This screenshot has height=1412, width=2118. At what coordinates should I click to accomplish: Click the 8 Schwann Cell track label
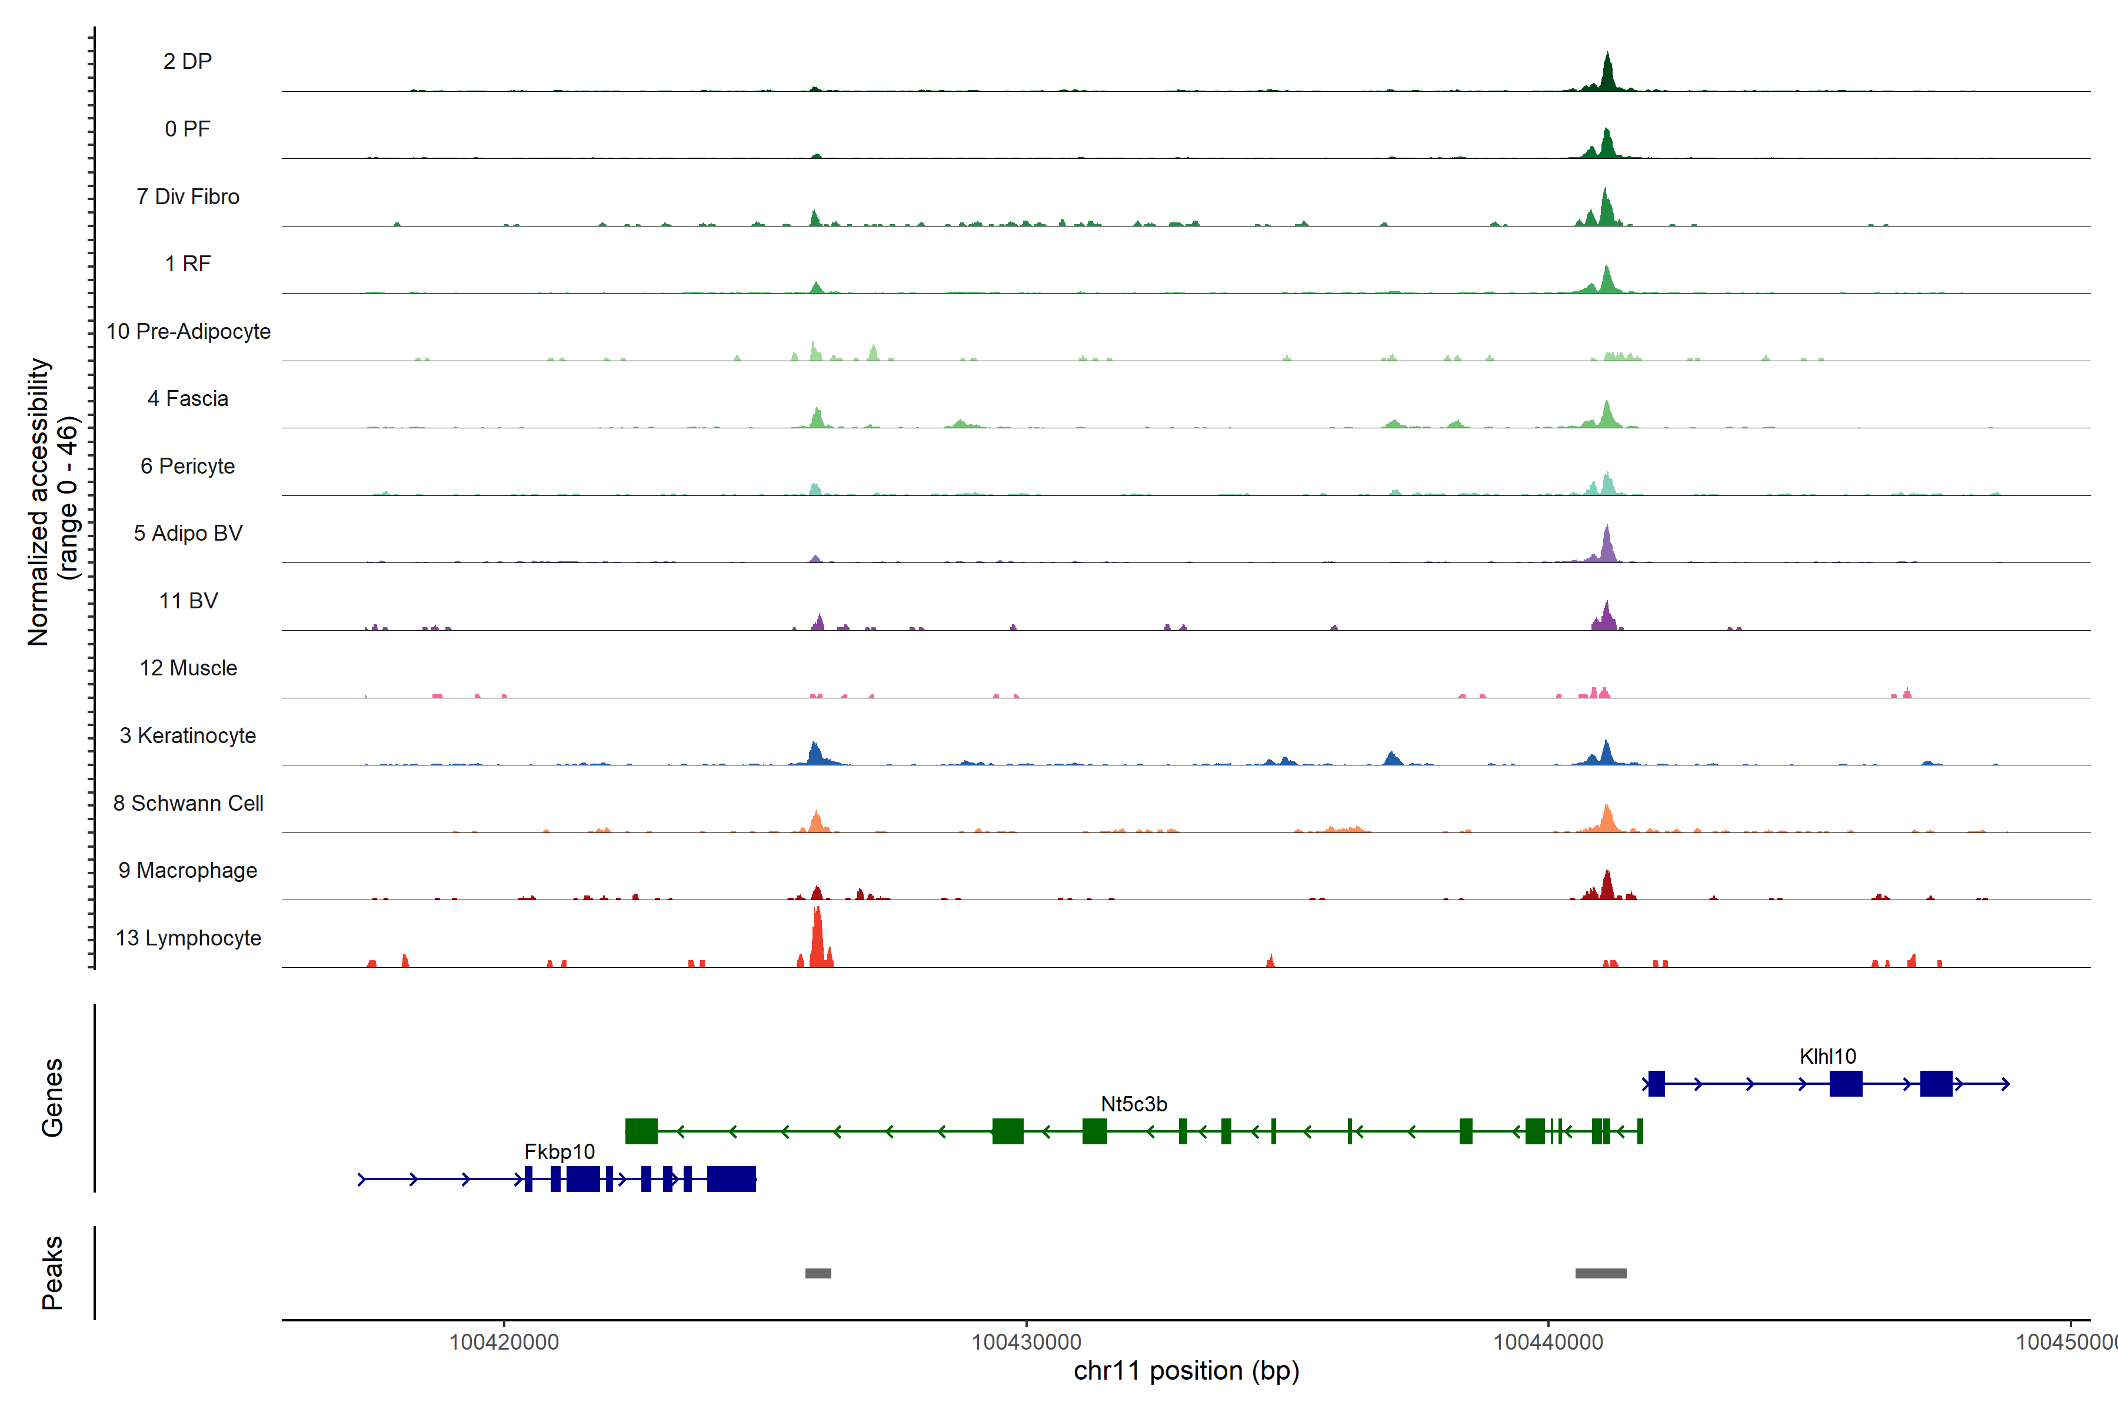click(188, 803)
